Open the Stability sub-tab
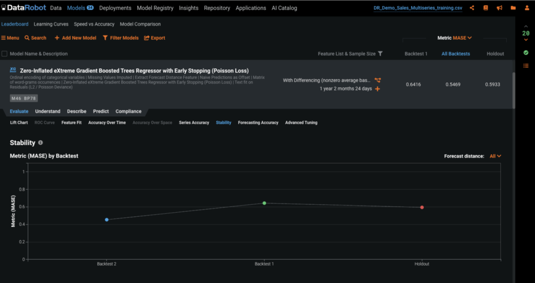535x283 pixels. 224,122
